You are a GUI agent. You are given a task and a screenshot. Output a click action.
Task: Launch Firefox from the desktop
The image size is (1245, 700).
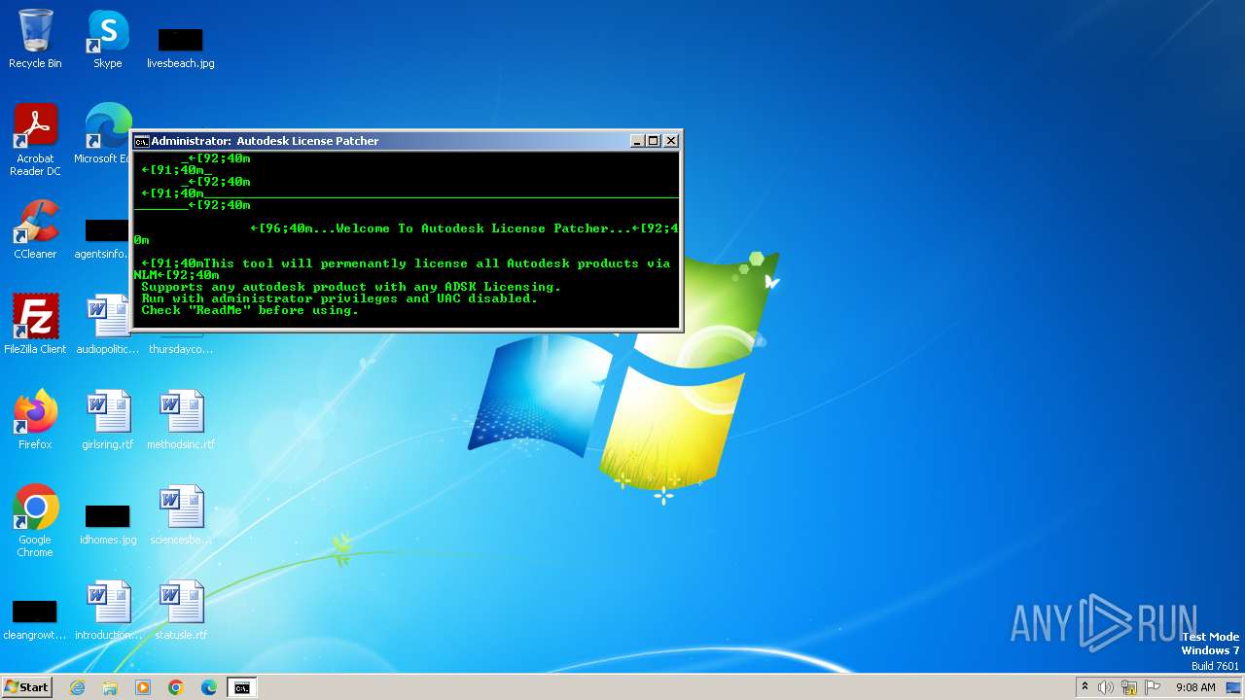(35, 420)
